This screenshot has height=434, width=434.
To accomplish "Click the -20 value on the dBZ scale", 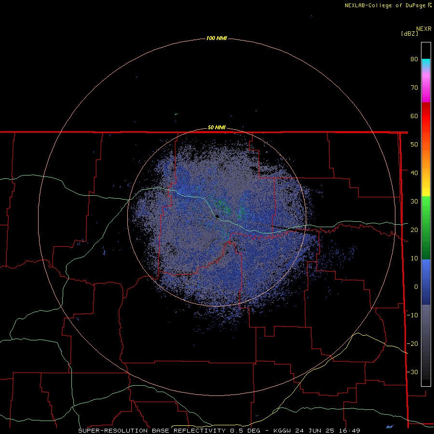I will 412,344.
